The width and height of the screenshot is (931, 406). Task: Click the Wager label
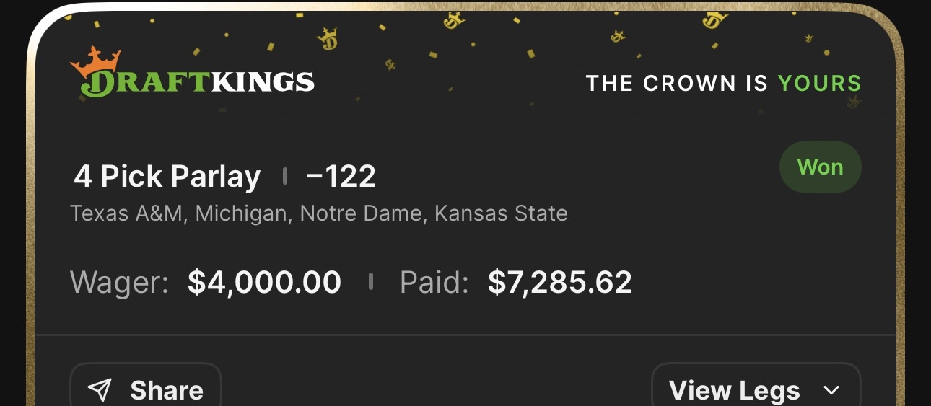119,282
